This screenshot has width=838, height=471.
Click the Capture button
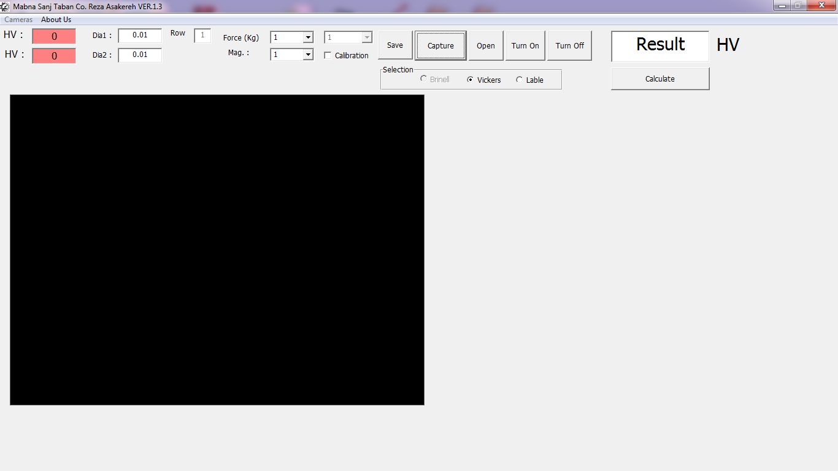point(440,45)
